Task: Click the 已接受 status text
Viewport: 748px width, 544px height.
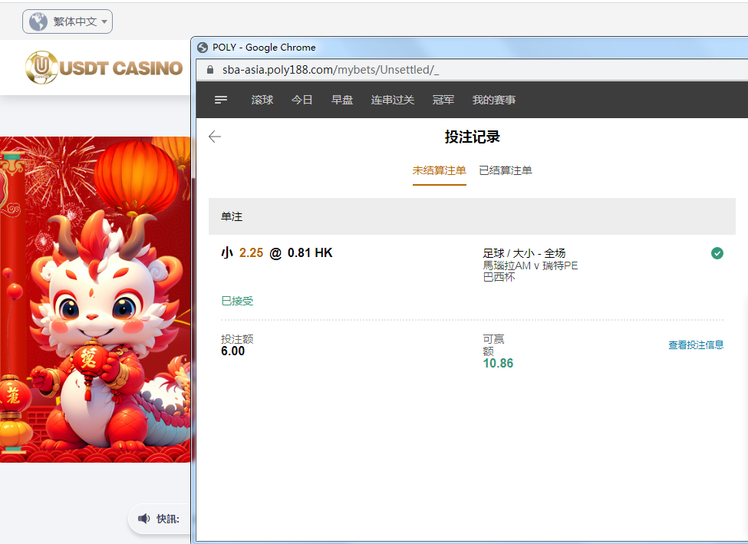Action: click(x=237, y=301)
